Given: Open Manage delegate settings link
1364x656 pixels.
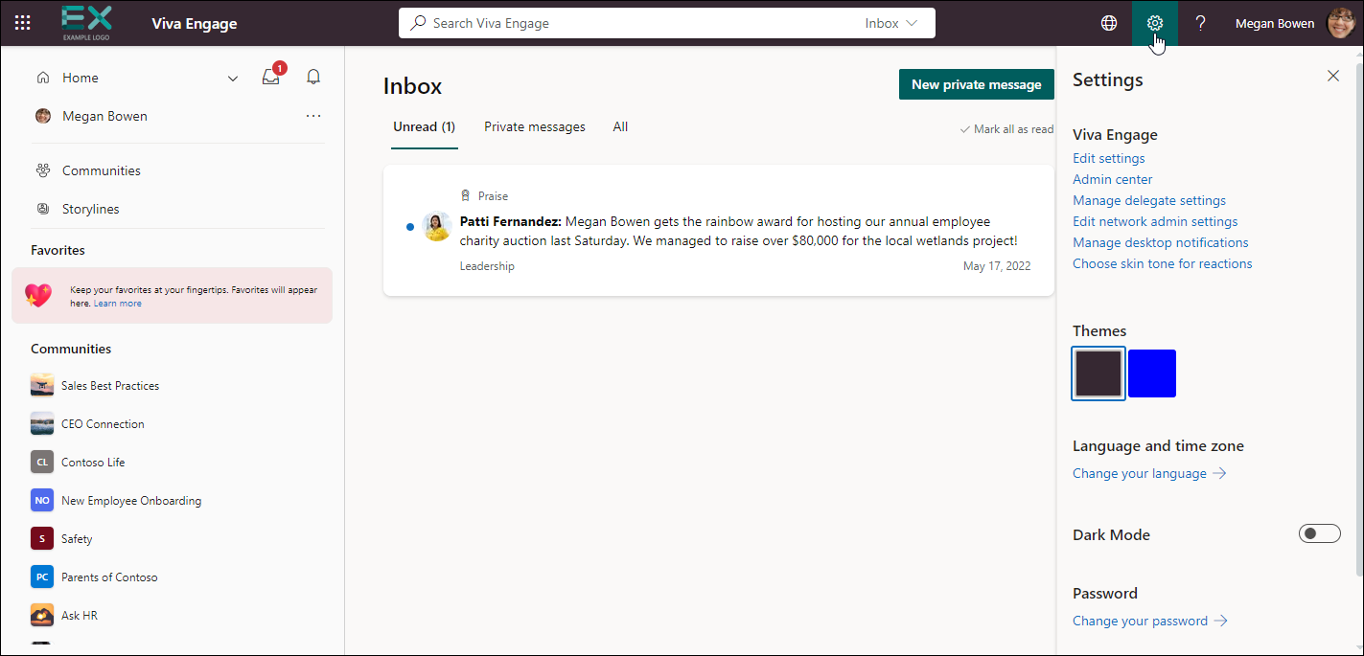Looking at the screenshot, I should [x=1149, y=200].
